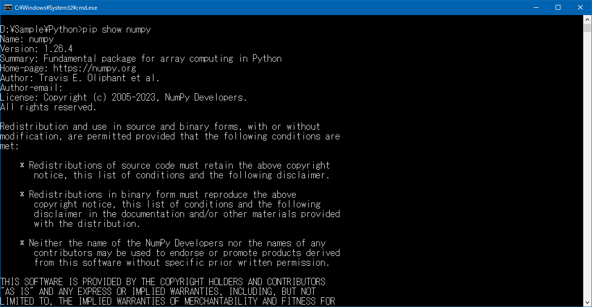Open the cmd.exe system menu icon

(8, 7)
